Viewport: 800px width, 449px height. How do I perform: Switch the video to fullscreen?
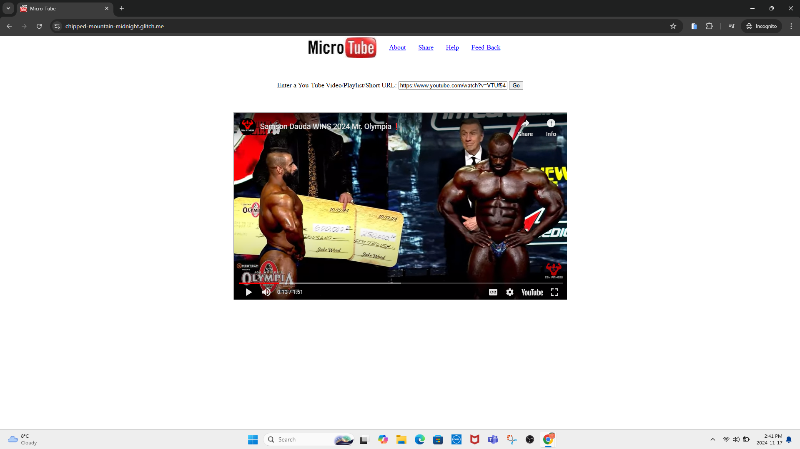click(554, 292)
